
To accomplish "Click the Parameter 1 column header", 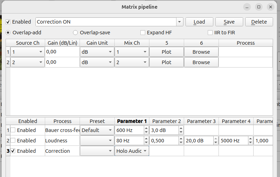I will click(x=132, y=121).
